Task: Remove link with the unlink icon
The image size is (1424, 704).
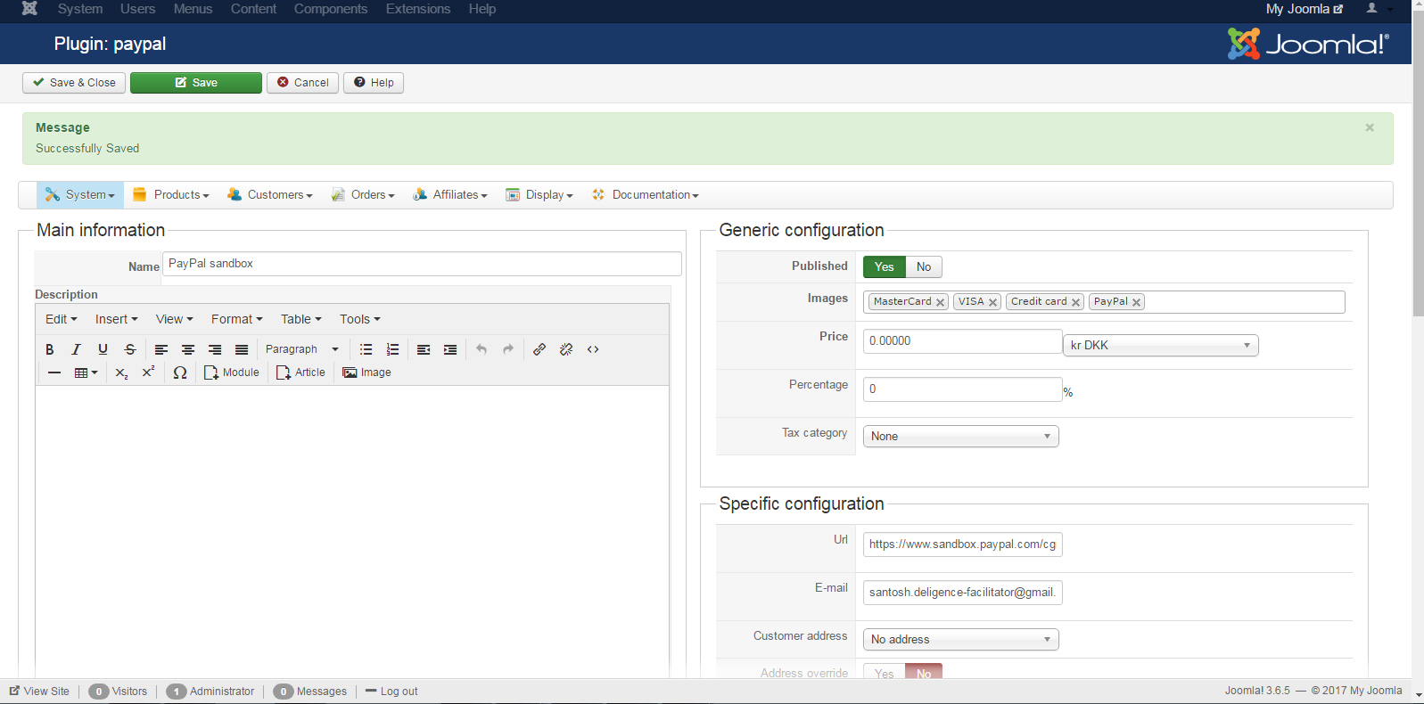Action: pyautogui.click(x=566, y=349)
